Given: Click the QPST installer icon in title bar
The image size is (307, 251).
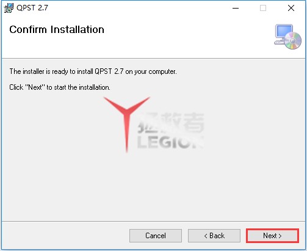Looking at the screenshot, I should [x=9, y=8].
